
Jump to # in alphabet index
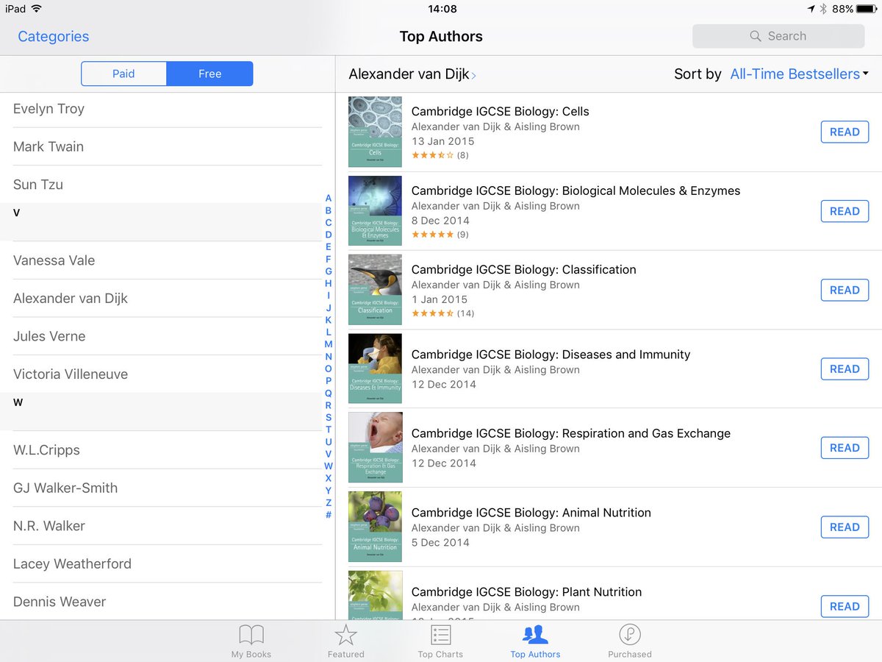(329, 515)
